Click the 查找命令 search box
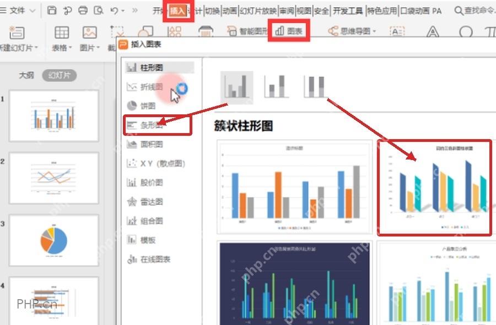Image resolution: width=496 pixels, height=325 pixels. point(475,11)
